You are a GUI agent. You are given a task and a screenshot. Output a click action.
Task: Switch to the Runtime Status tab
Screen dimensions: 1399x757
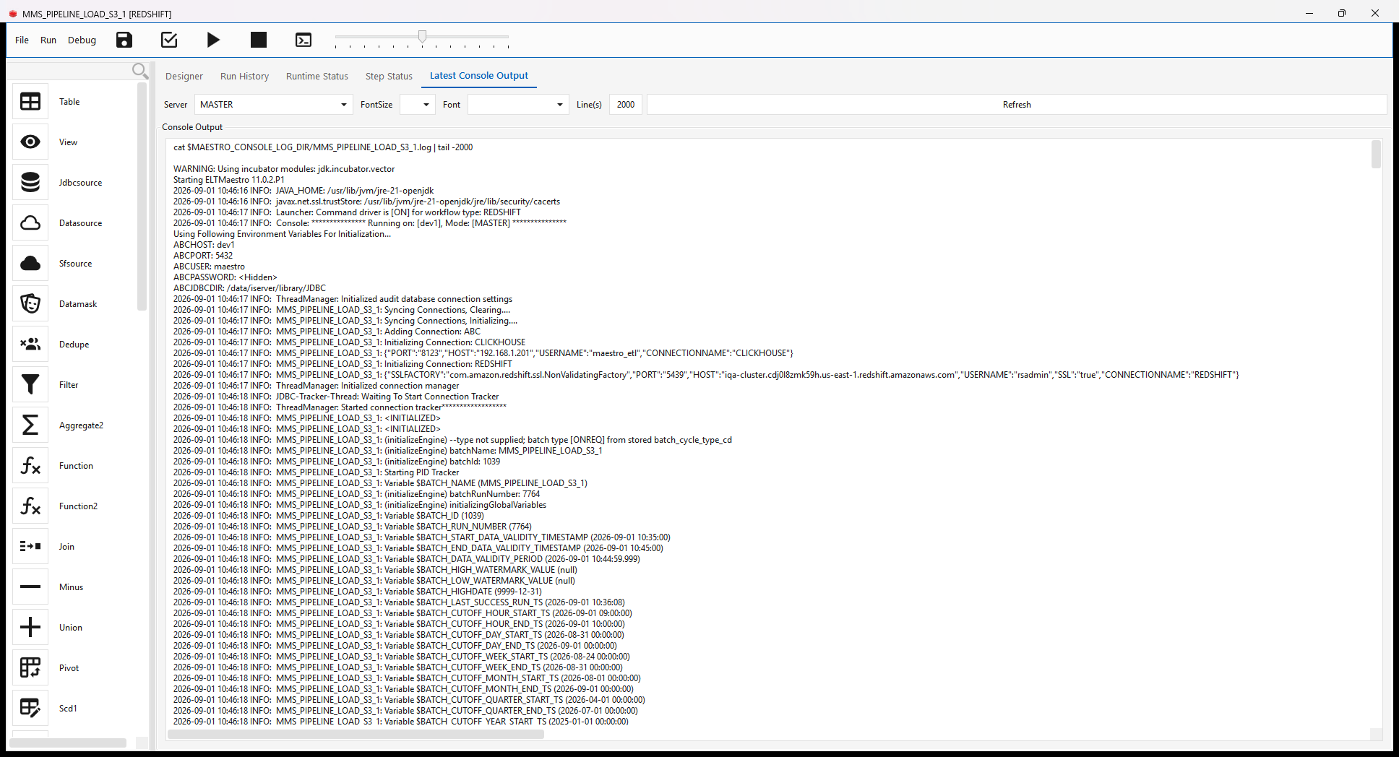pos(317,77)
